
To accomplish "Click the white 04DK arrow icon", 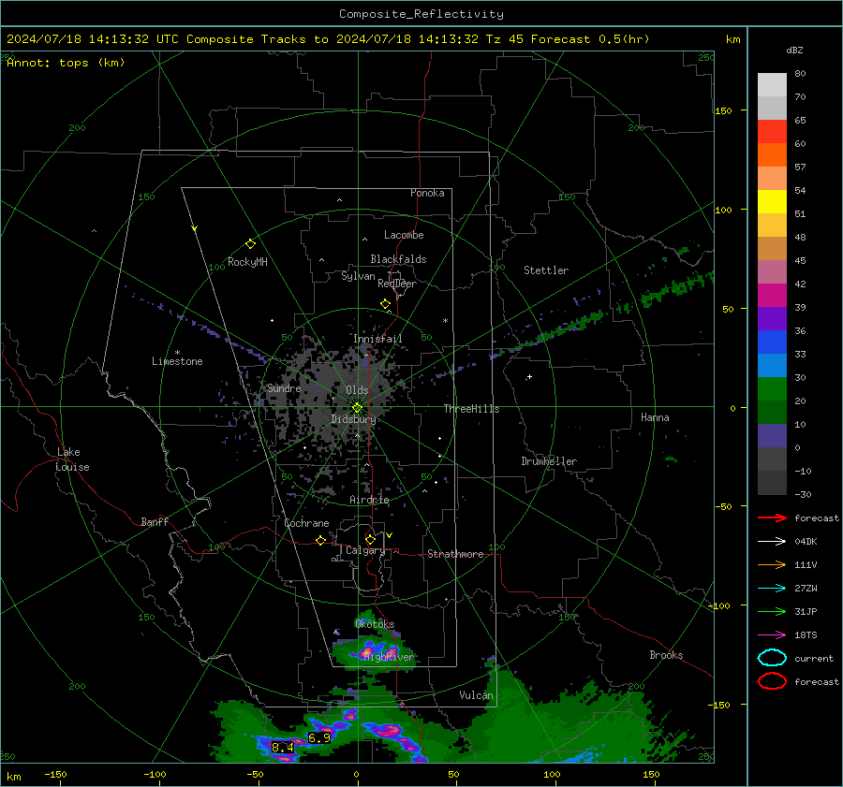I will pyautogui.click(x=772, y=542).
